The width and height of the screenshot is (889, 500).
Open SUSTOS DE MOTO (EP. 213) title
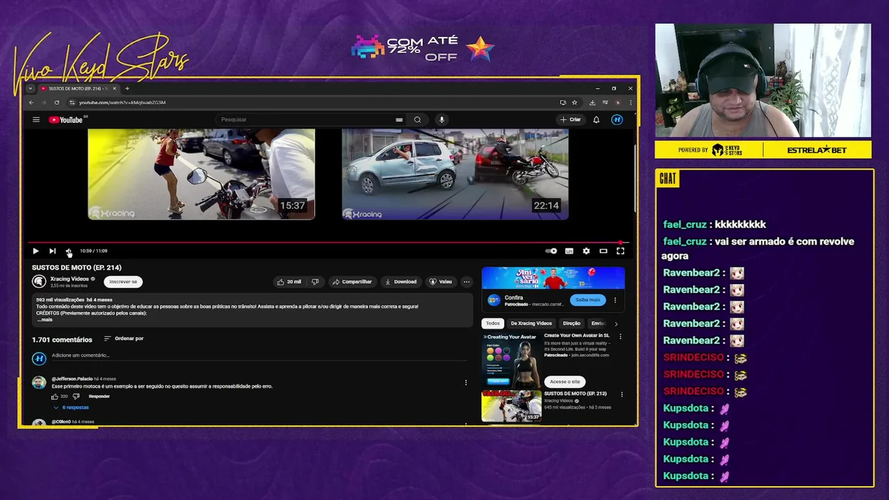click(x=575, y=393)
